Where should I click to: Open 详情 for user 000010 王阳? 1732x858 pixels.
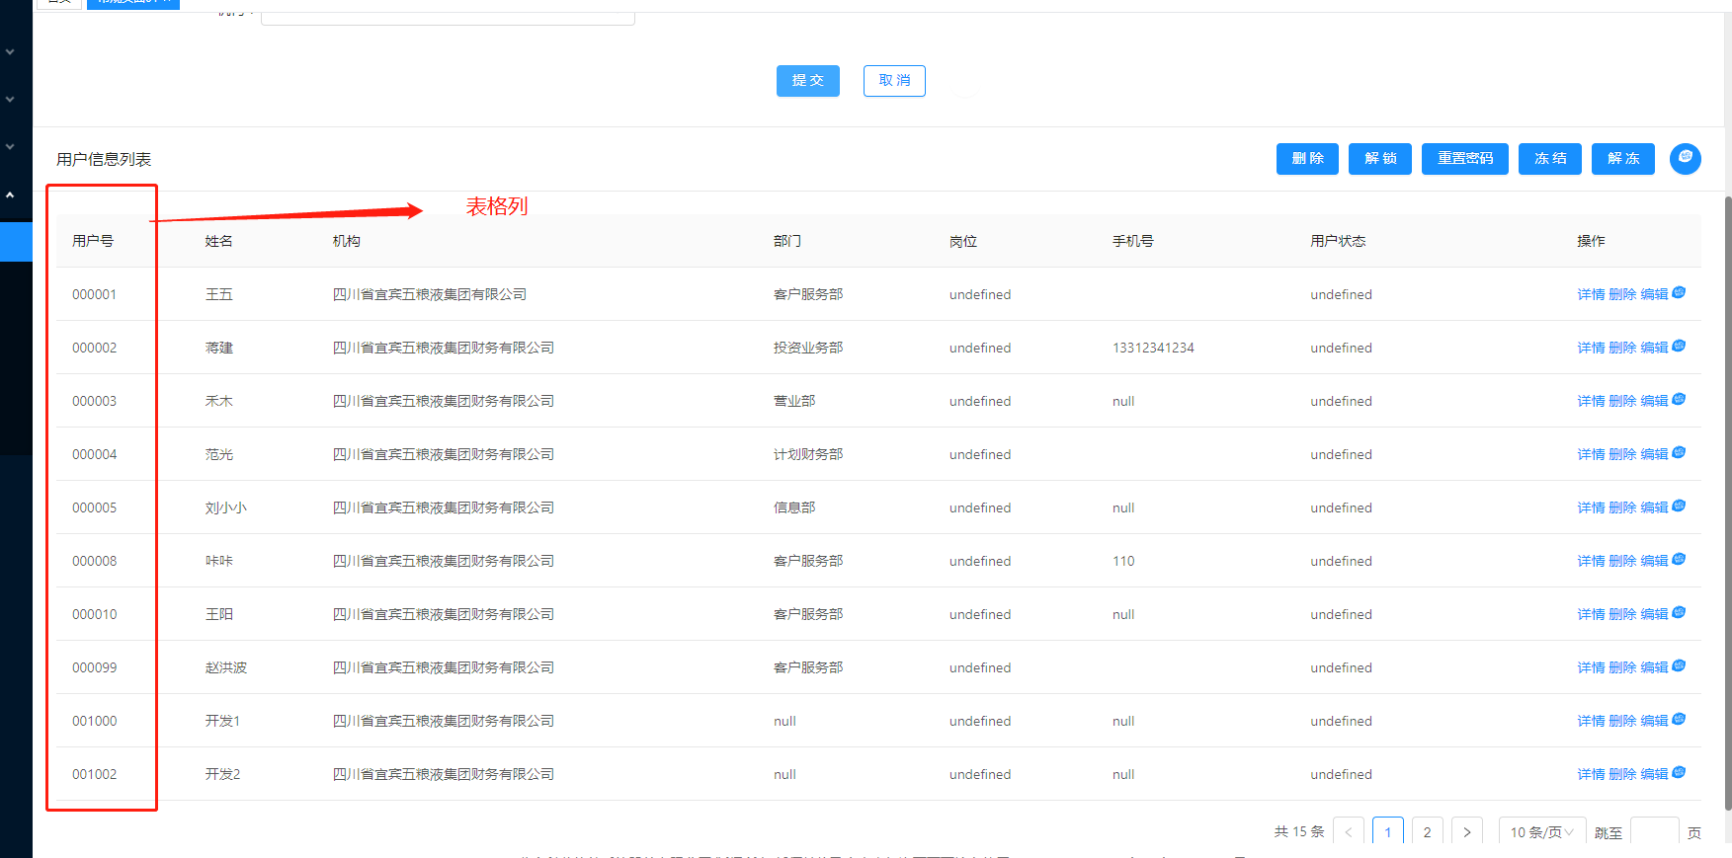tap(1591, 614)
